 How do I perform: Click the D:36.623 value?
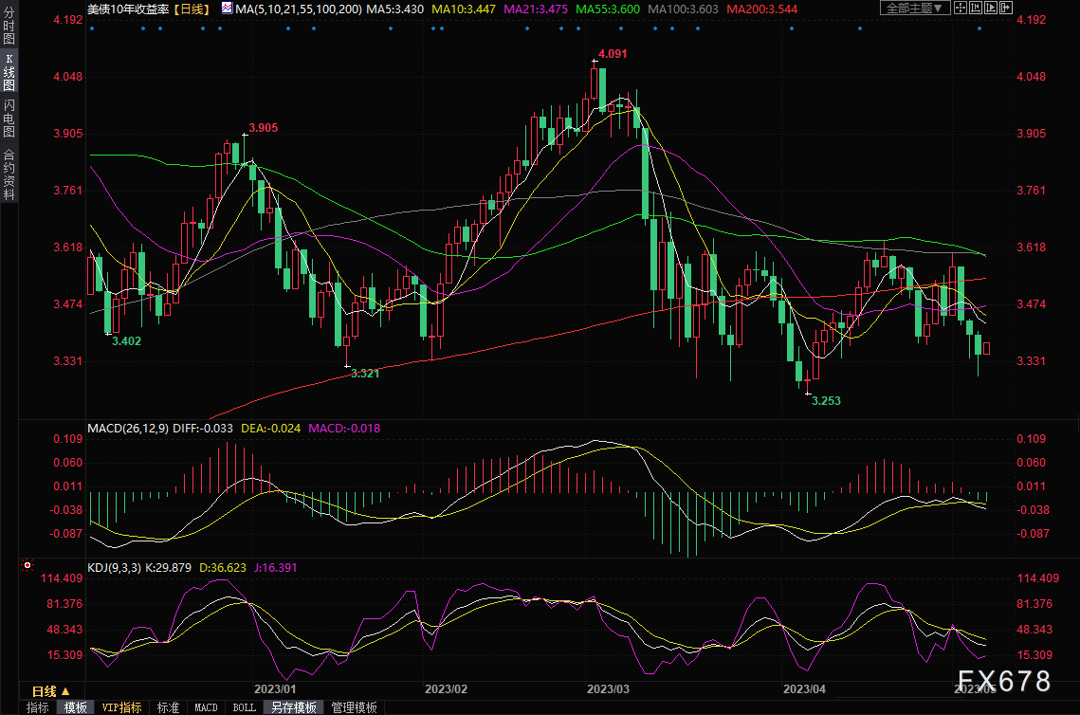click(223, 568)
